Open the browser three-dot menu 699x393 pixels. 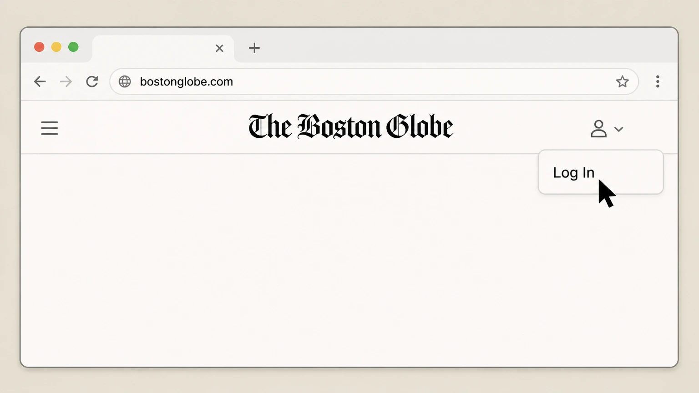[658, 81]
